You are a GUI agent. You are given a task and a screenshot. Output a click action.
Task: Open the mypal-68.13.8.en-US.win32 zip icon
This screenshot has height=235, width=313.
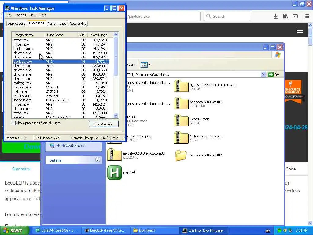[x=115, y=155]
